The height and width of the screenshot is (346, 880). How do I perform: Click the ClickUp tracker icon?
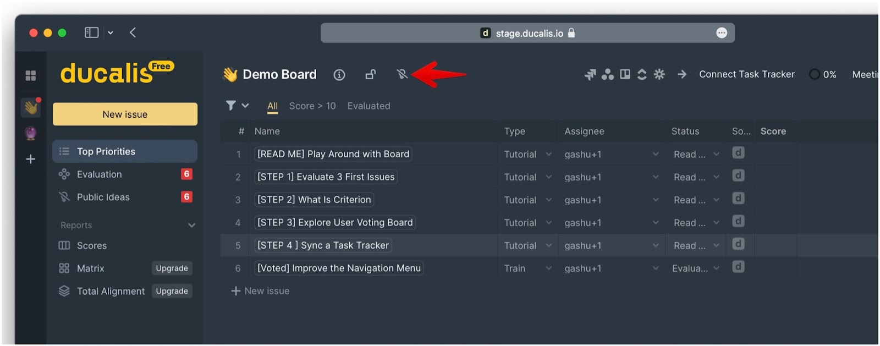pos(642,74)
